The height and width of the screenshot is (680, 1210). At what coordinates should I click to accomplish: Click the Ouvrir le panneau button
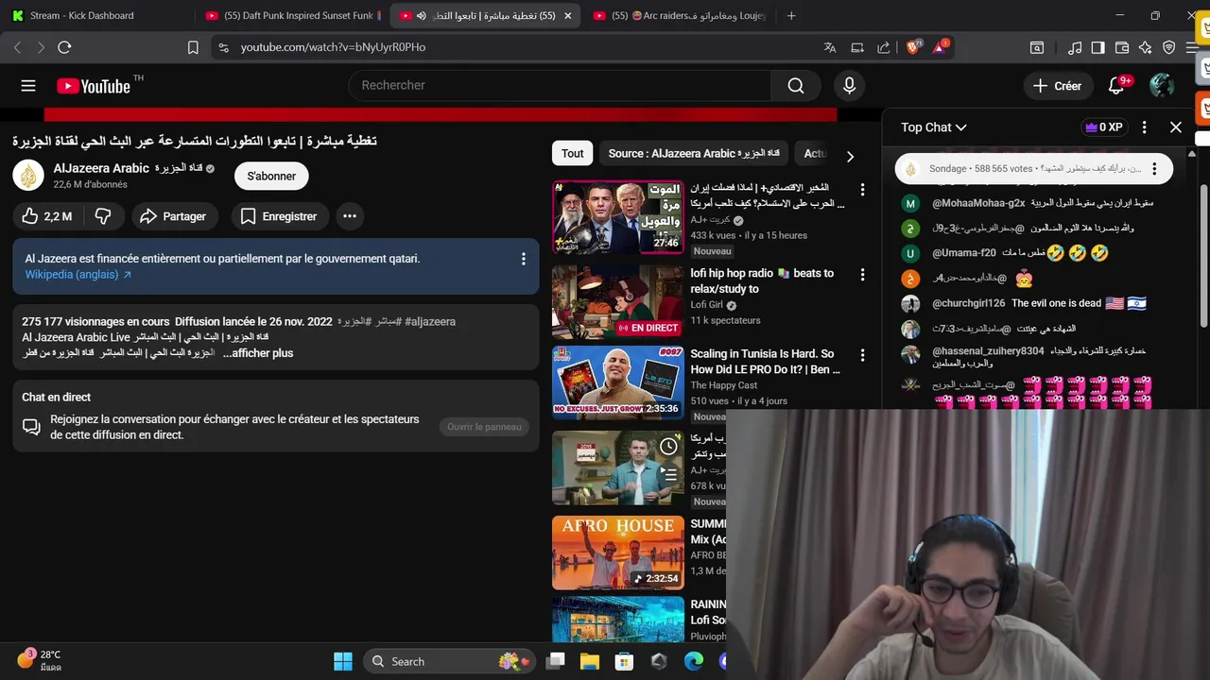[x=484, y=427]
